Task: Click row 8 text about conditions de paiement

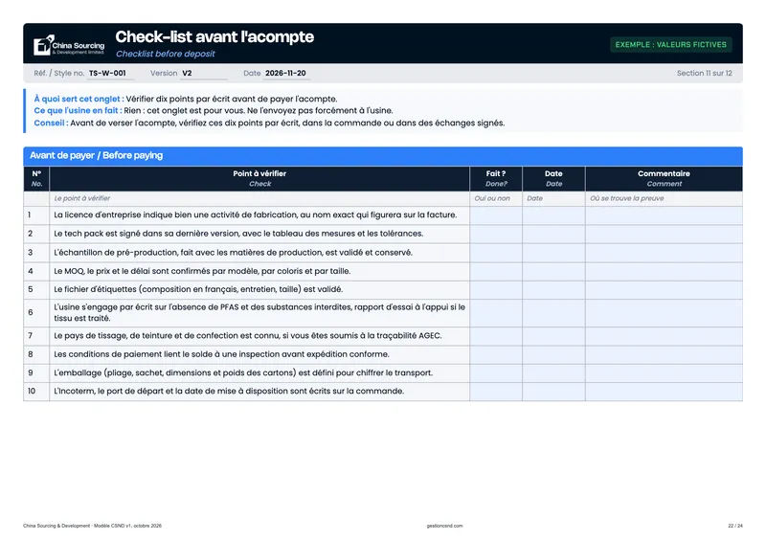Action: 221,354
